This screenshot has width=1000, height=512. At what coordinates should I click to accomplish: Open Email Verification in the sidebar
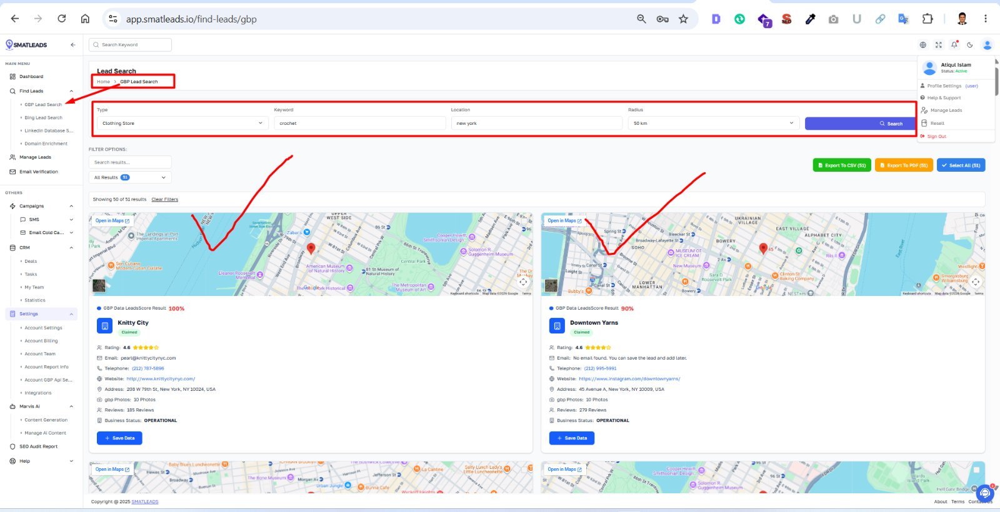(x=38, y=172)
